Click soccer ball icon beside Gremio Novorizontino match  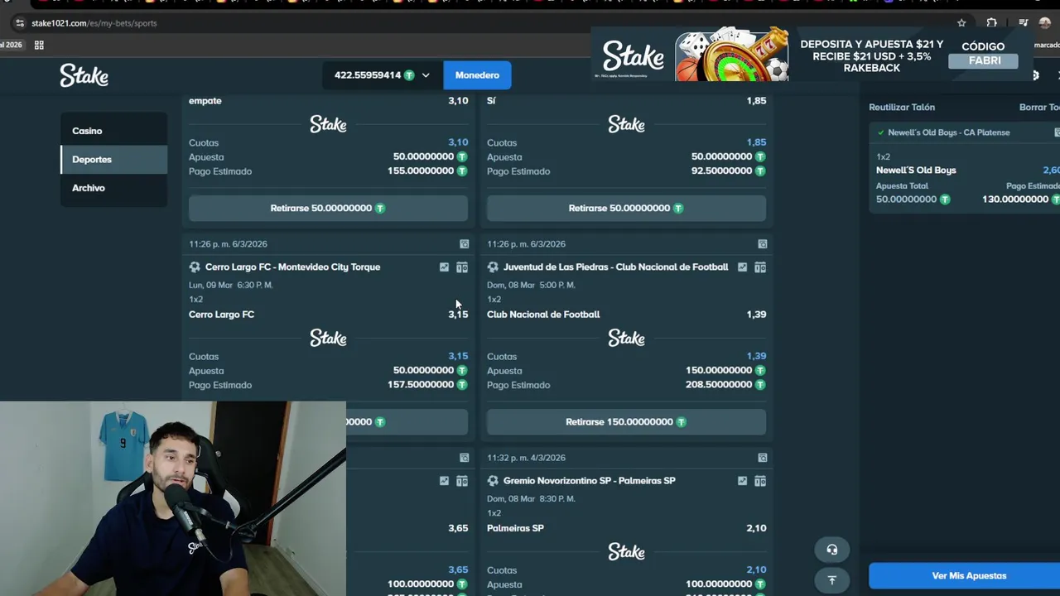pos(493,481)
